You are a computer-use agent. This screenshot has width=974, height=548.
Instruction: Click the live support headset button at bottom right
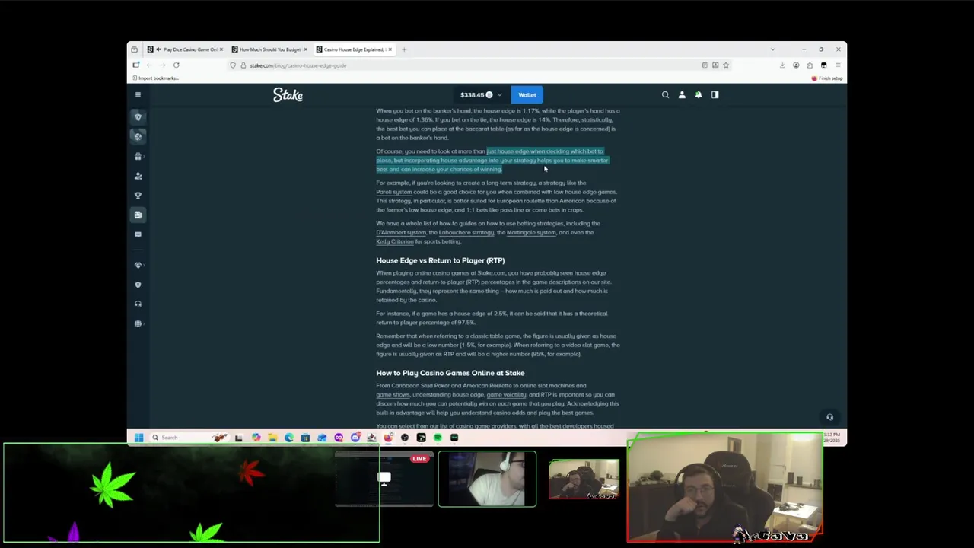[x=829, y=417]
